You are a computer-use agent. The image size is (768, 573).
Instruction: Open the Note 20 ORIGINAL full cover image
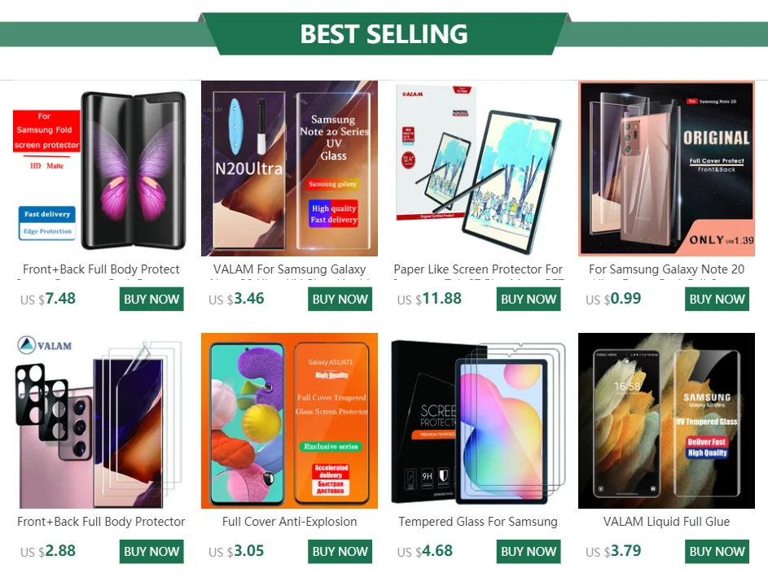coord(667,168)
